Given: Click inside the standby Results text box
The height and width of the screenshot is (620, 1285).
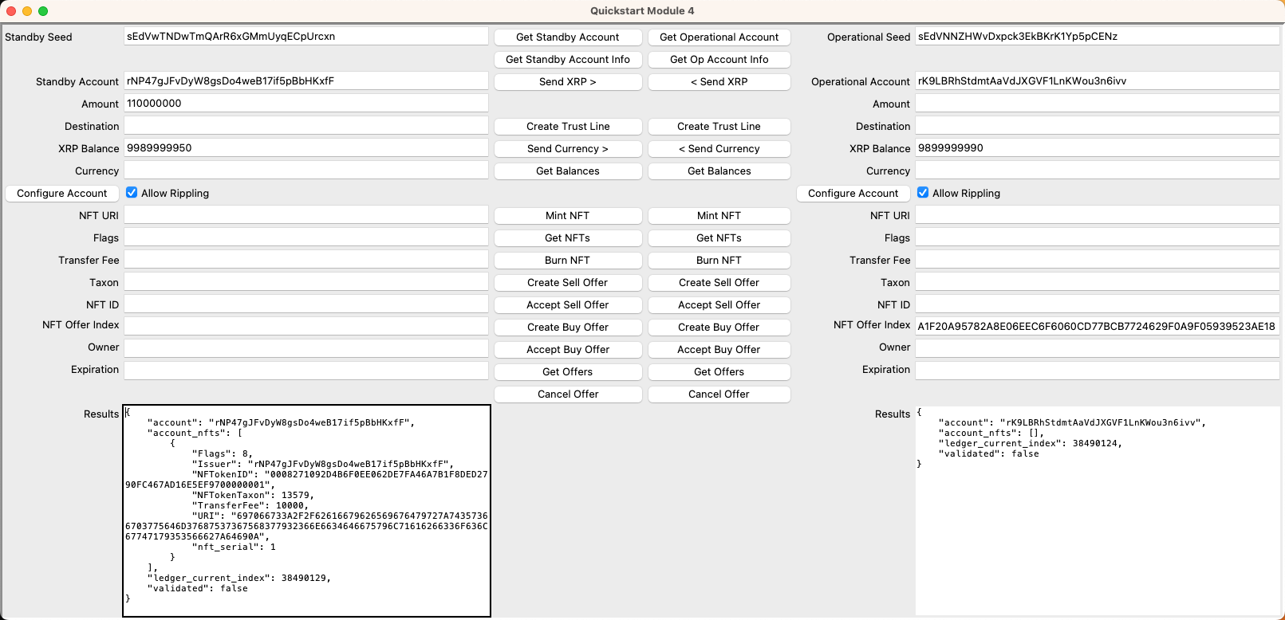Looking at the screenshot, I should click(306, 510).
